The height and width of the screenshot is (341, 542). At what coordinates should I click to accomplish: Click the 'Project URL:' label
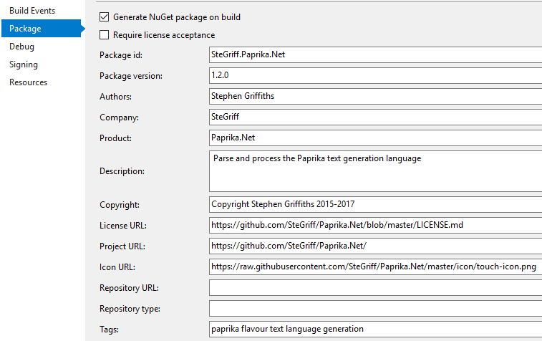[122, 246]
